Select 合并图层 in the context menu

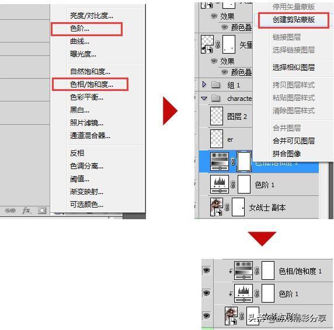(287, 128)
